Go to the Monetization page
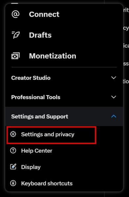The height and width of the screenshot is (197, 129). point(64,56)
